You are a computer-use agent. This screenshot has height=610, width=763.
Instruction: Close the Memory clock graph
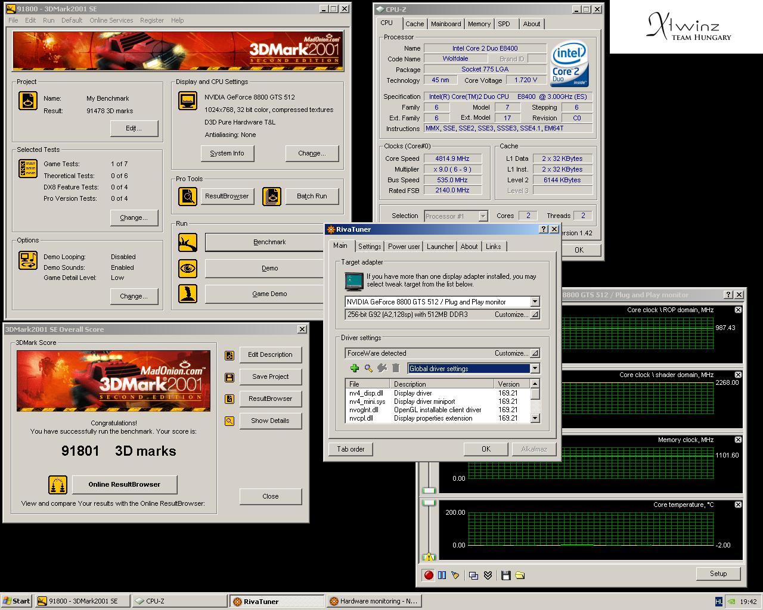[738, 440]
